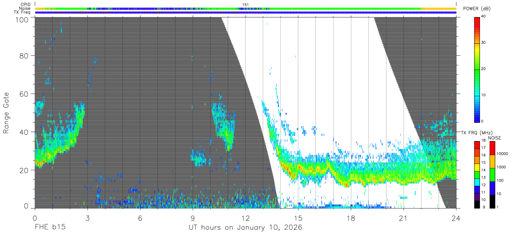Click the TX Freq row label
Image resolution: width=513 pixels, height=236 pixels.
[23, 12]
